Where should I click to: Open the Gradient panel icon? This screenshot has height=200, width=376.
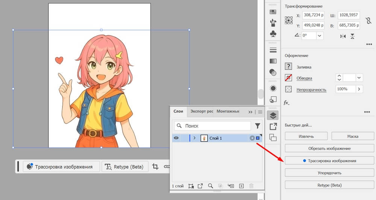coord(273,61)
